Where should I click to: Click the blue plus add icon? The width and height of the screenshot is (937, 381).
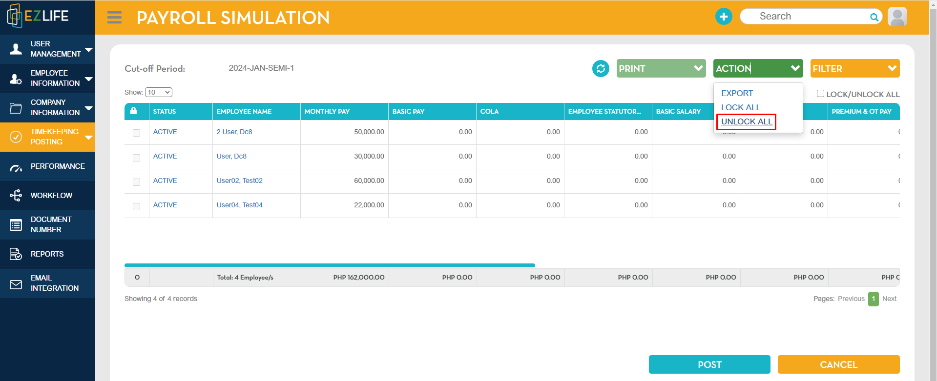[x=724, y=17]
